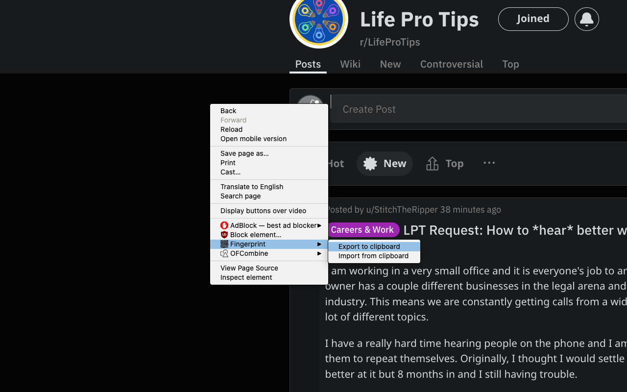Choose Back in the context menu
Image resolution: width=627 pixels, height=392 pixels.
[269, 111]
